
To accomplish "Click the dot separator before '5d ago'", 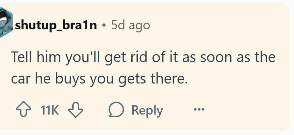I will [x=104, y=26].
